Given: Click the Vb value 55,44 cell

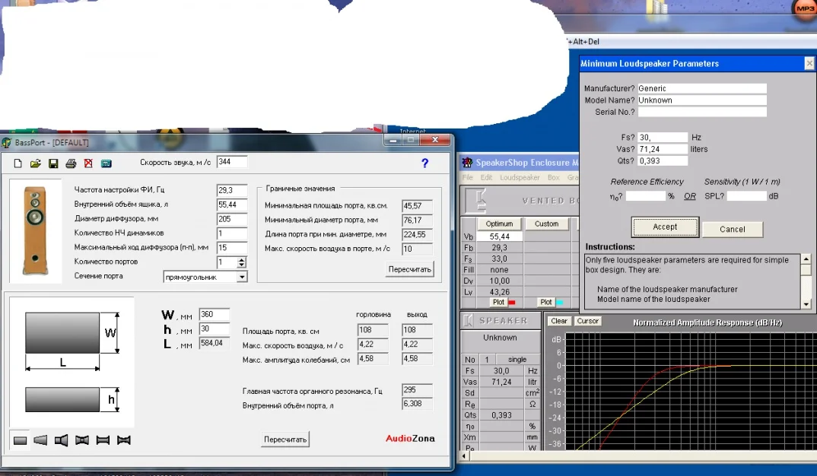Looking at the screenshot, I should pyautogui.click(x=499, y=236).
